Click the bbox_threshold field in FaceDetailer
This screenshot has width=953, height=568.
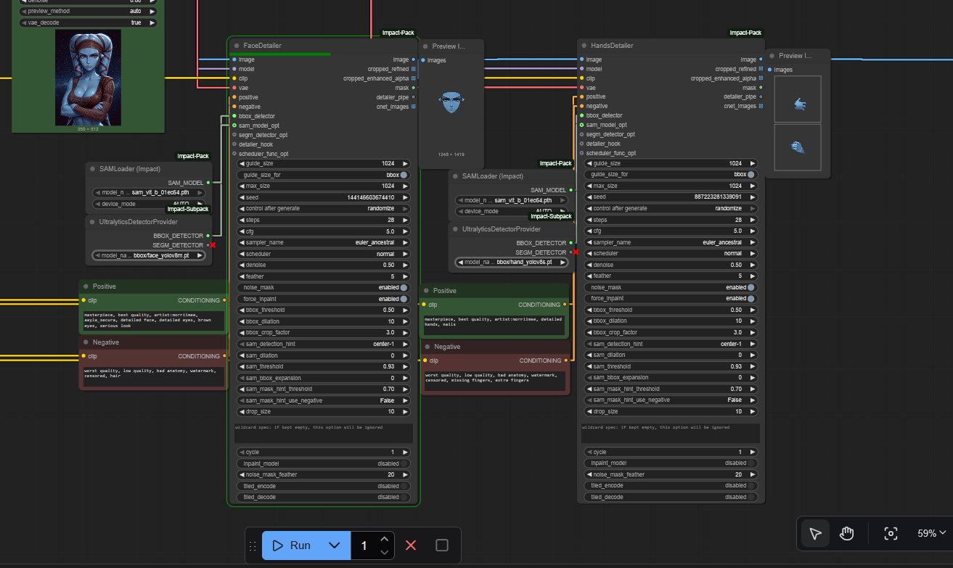(323, 310)
